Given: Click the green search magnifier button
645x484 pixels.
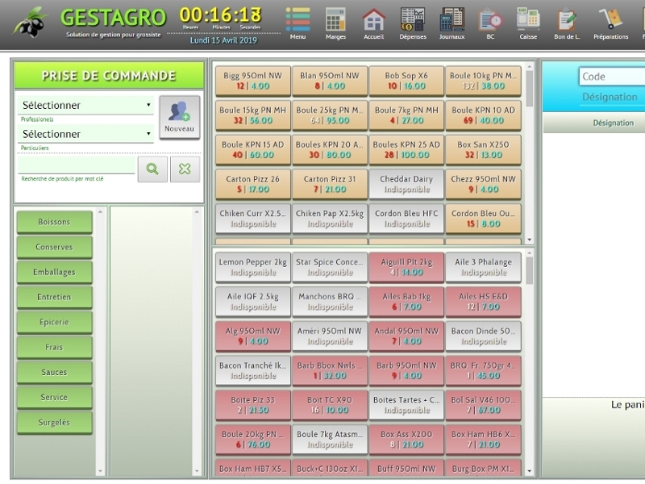Looking at the screenshot, I should point(152,169).
